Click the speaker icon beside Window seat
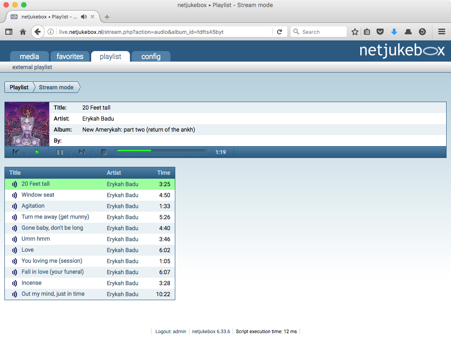The width and height of the screenshot is (451, 338). [x=15, y=195]
